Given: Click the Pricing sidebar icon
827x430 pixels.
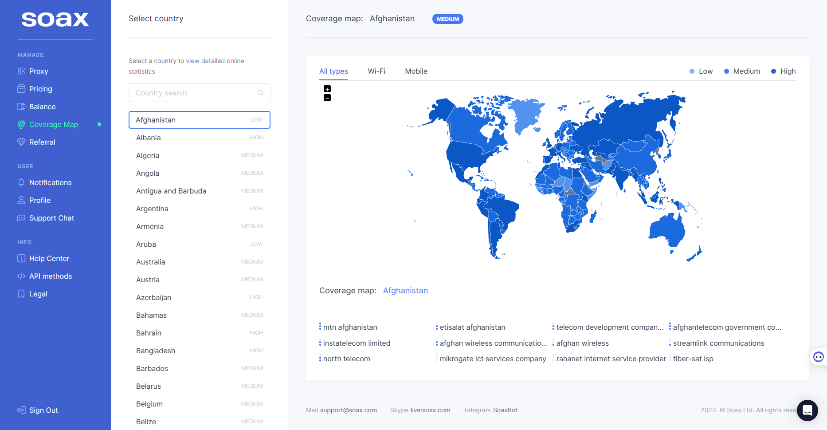Looking at the screenshot, I should click(21, 89).
